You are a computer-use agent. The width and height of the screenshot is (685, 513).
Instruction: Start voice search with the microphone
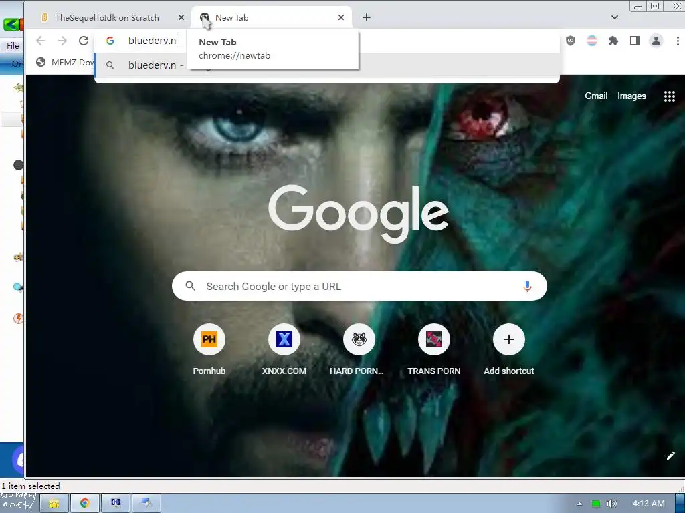coord(527,286)
